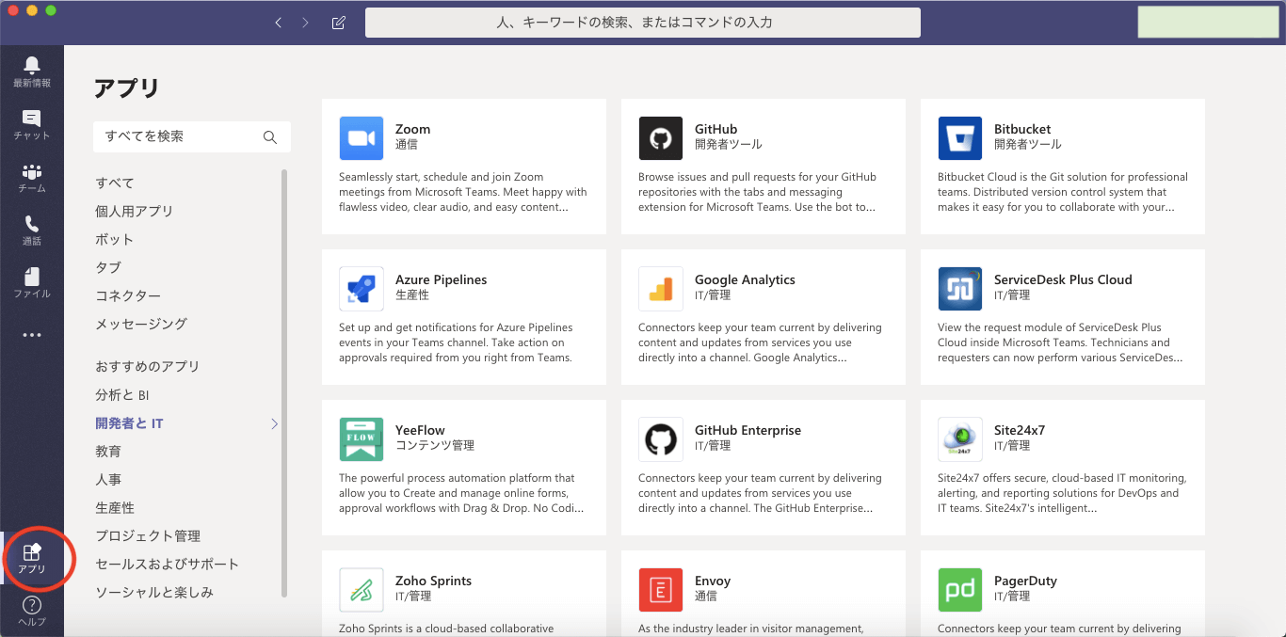Image resolution: width=1286 pixels, height=637 pixels.
Task: Open 教育 category
Action: [108, 452]
